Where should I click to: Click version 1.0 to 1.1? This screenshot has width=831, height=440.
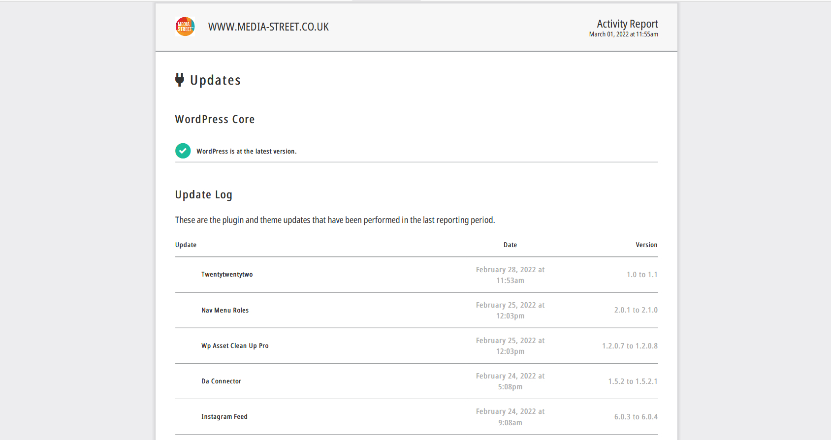click(642, 275)
